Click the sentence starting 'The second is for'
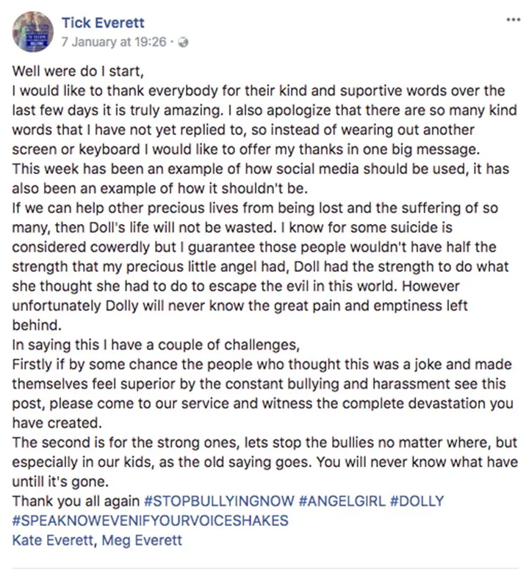The height and width of the screenshot is (573, 529). [x=264, y=453]
